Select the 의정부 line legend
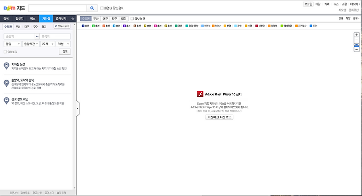This screenshot has height=196, width=362. pyautogui.click(x=273, y=26)
